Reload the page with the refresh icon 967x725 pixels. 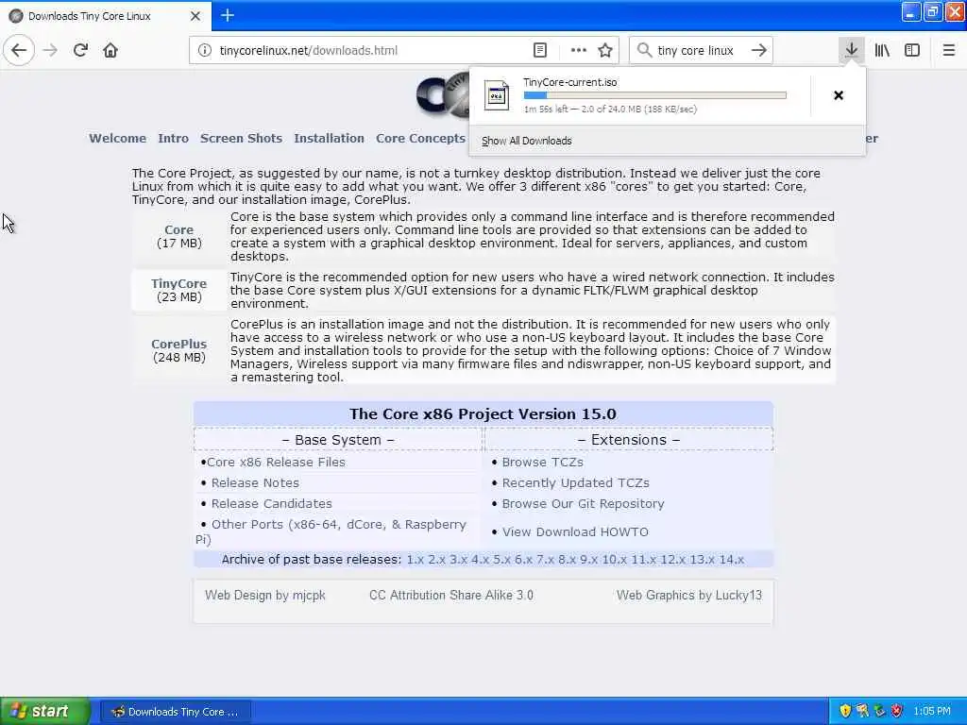click(80, 50)
